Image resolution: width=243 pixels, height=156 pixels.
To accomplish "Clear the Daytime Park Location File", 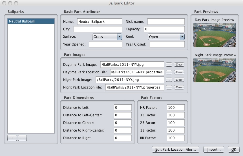I will point(179,72).
